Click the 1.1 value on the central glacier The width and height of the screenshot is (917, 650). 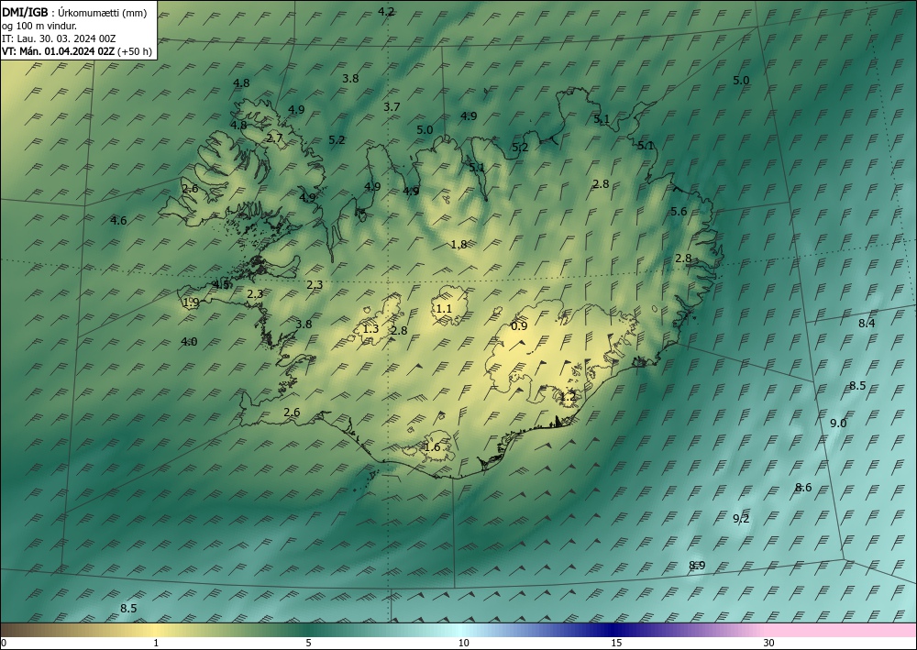(x=445, y=308)
